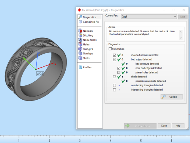Uncheck bad edges detected checkbox

click(x=114, y=60)
